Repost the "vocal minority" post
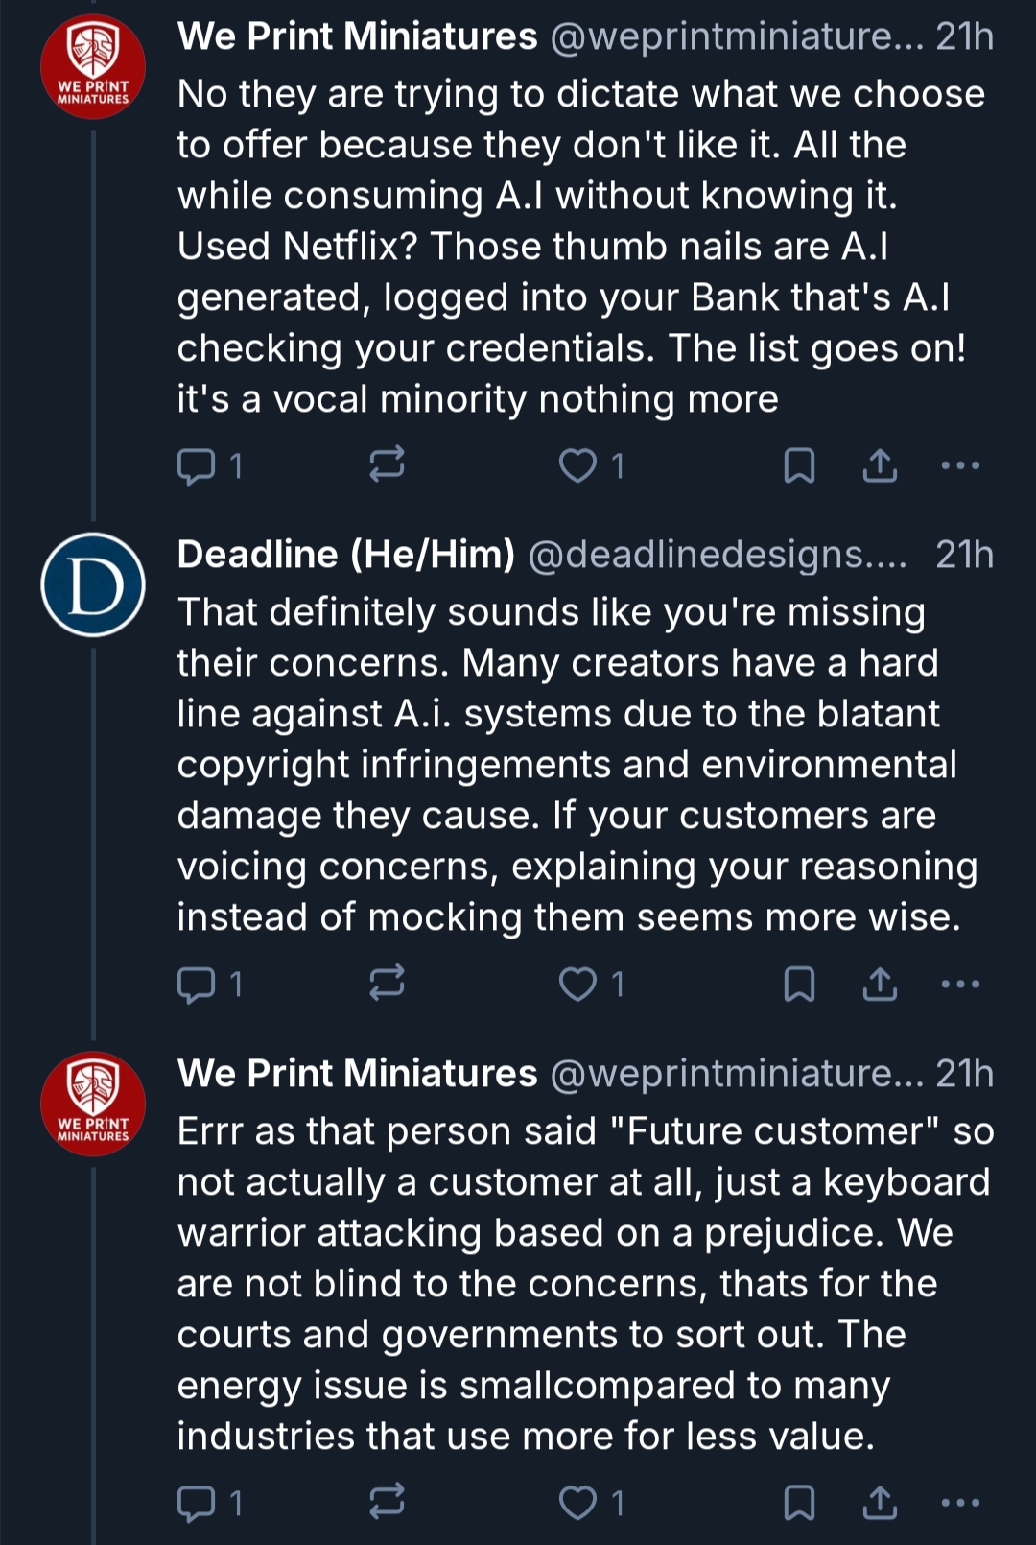1036x1545 pixels. 387,466
